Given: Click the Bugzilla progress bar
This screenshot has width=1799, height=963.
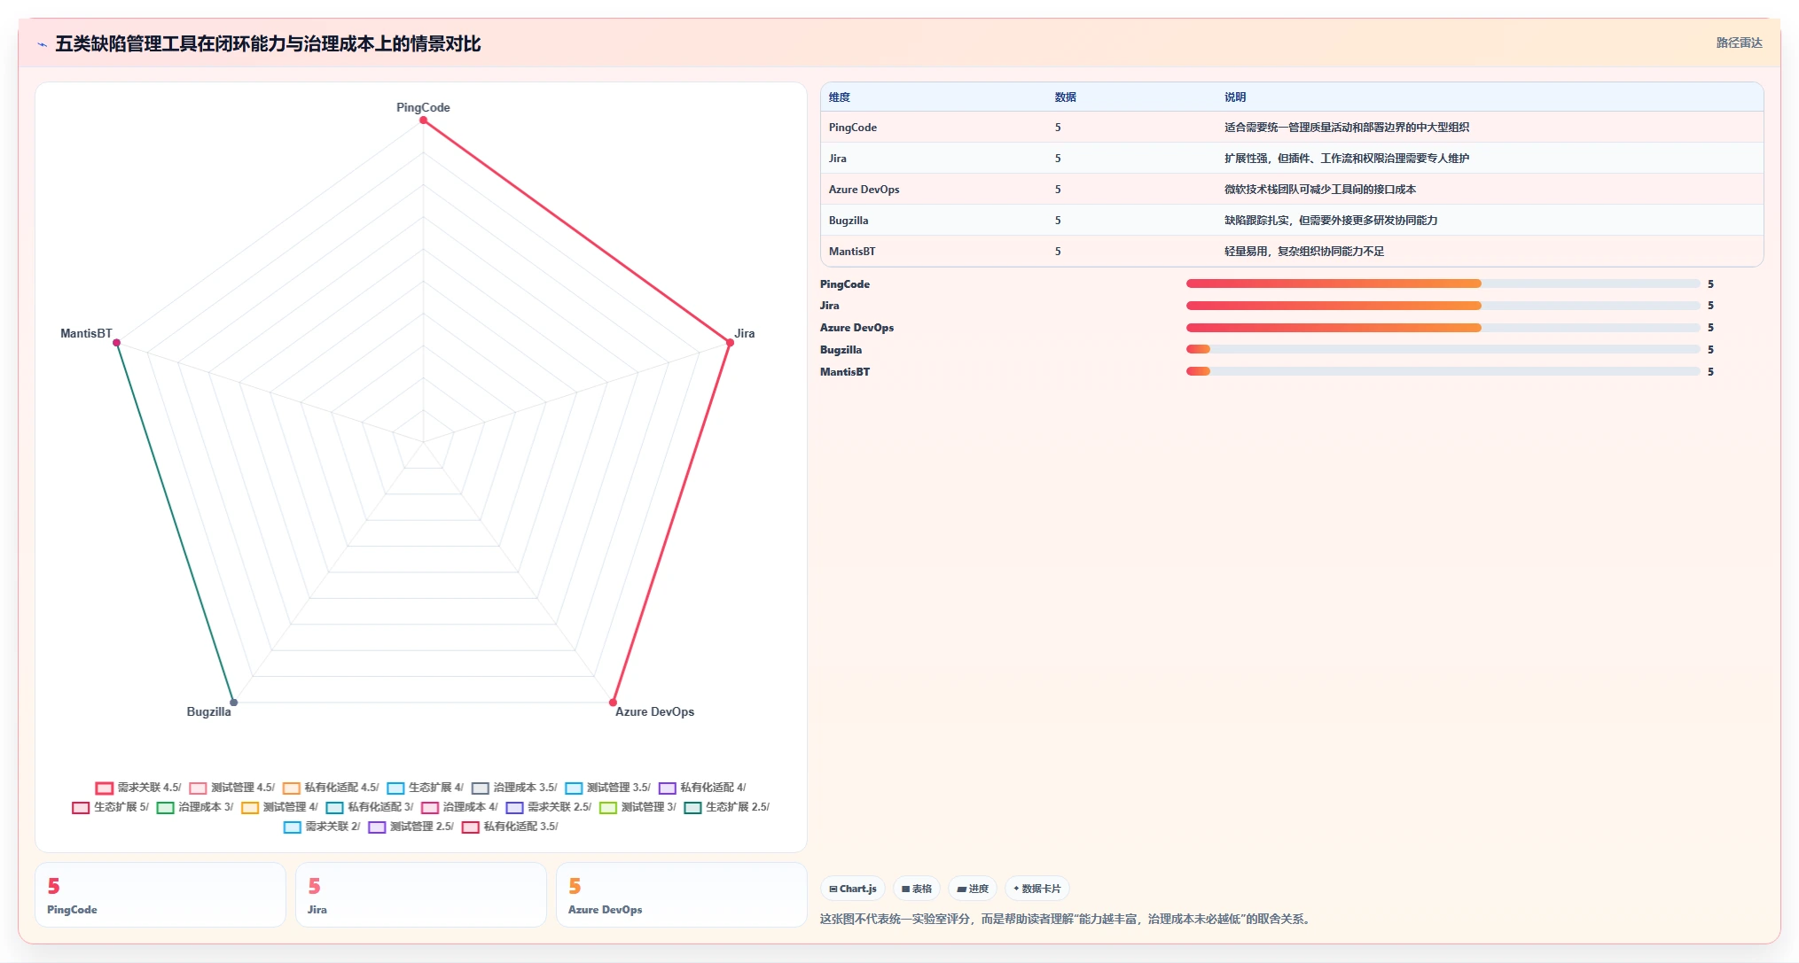Looking at the screenshot, I should (x=1443, y=349).
